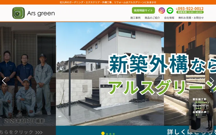This screenshot has width=216, height=135.
Task: Open the 商品のご紹介 menu item
Action: [x=152, y=18]
